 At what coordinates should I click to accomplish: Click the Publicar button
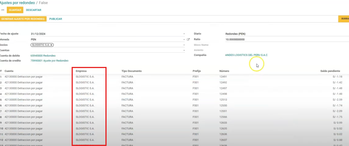pyautogui.click(x=56, y=19)
